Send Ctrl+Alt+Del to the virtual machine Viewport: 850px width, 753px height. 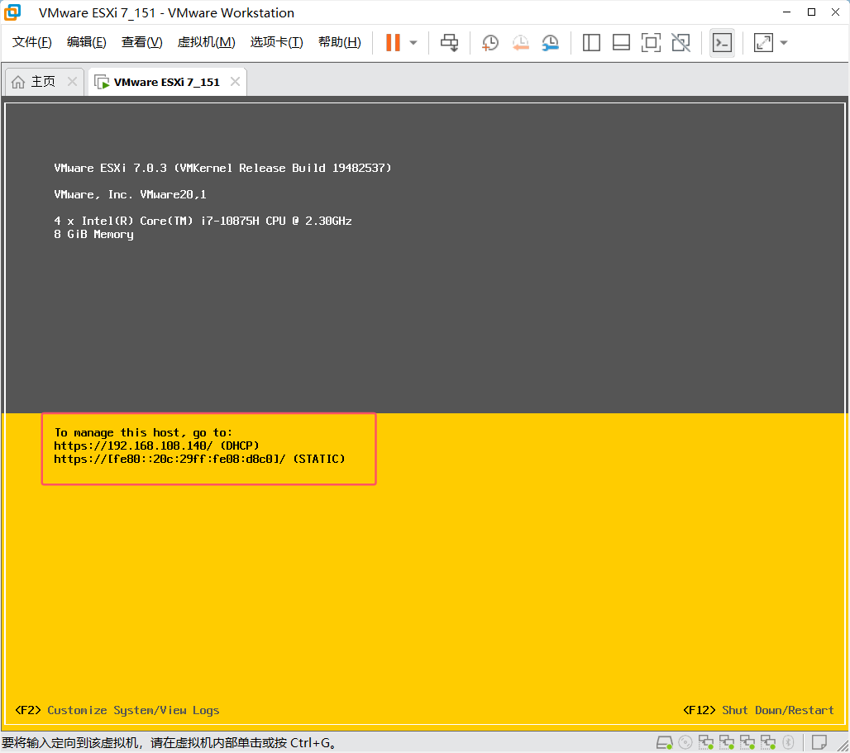[450, 42]
